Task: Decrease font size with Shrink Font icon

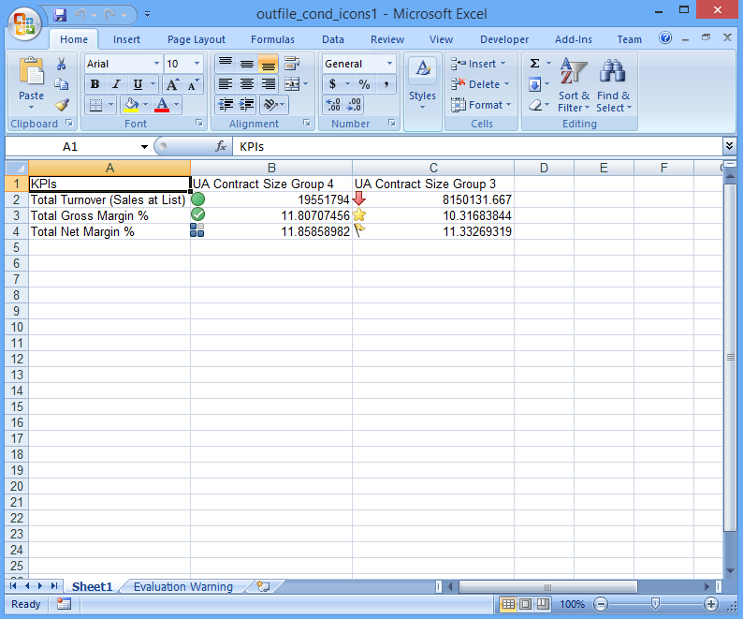Action: (x=193, y=84)
